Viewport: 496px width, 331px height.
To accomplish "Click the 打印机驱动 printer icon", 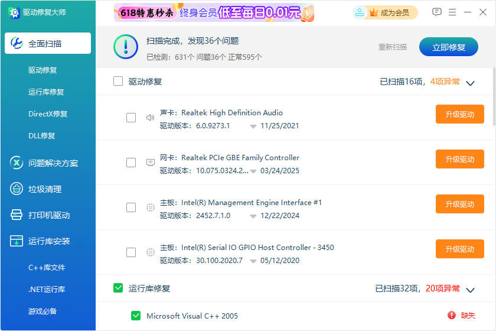I will [x=17, y=215].
